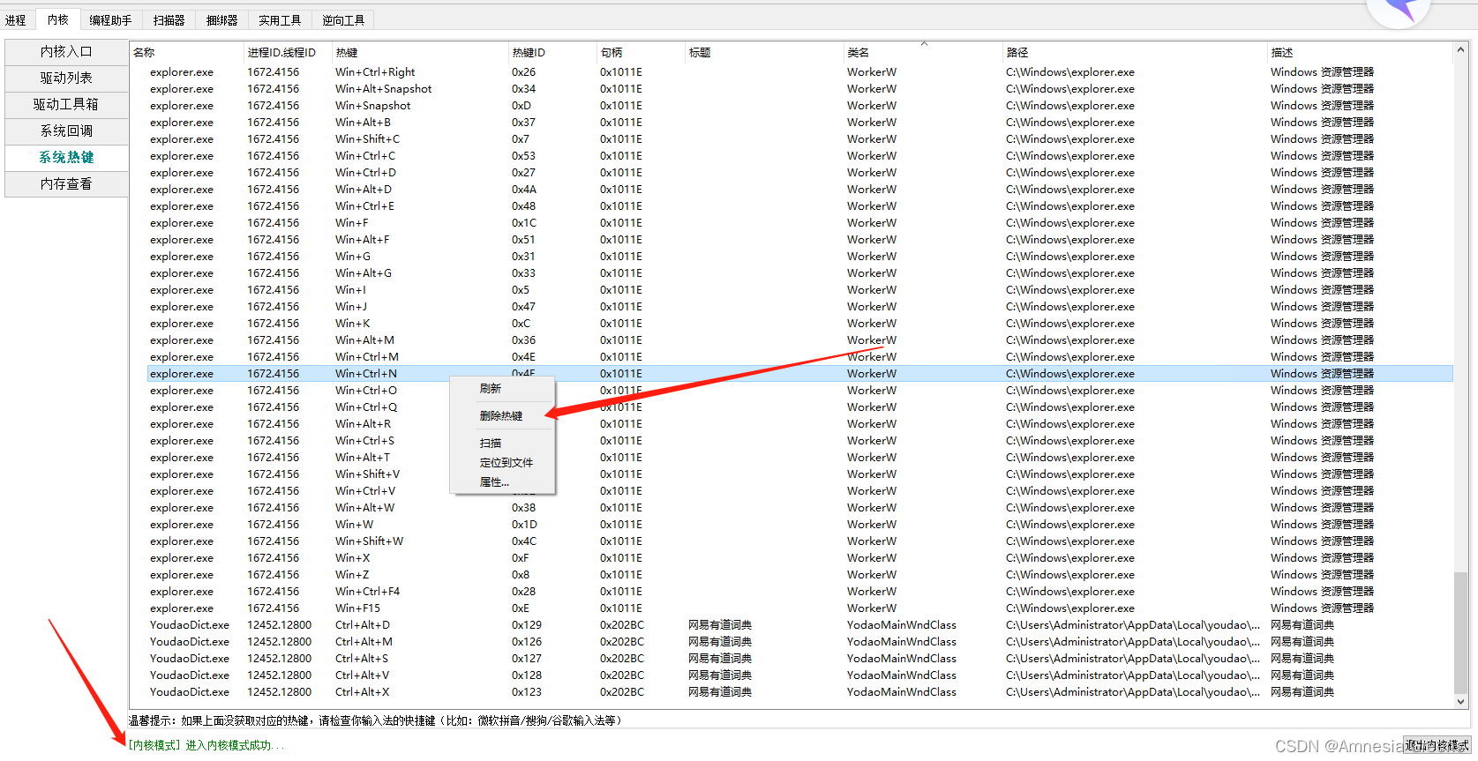Open the 逆向工具 tab
The height and width of the screenshot is (761, 1478).
pyautogui.click(x=343, y=19)
